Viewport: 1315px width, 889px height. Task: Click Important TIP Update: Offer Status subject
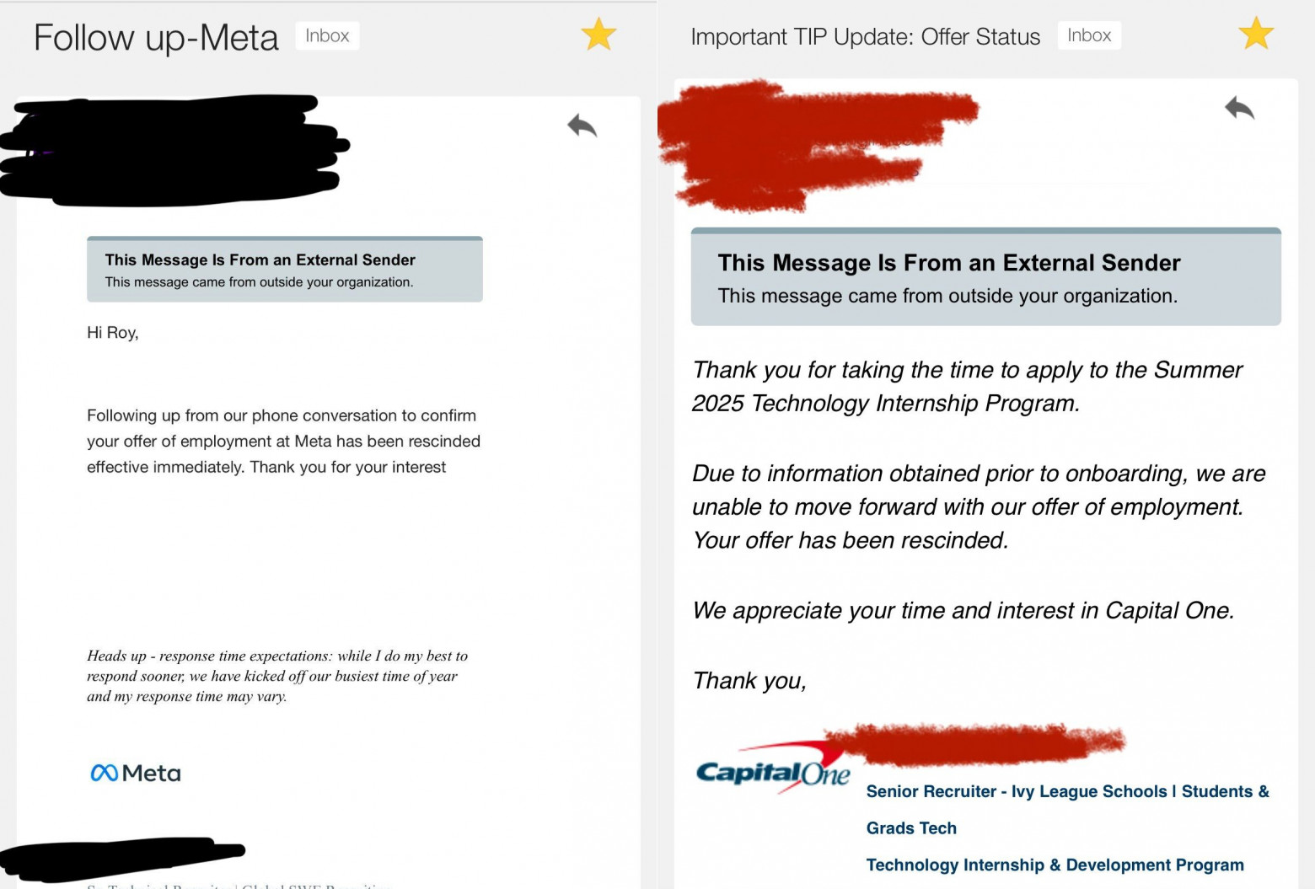(x=865, y=37)
